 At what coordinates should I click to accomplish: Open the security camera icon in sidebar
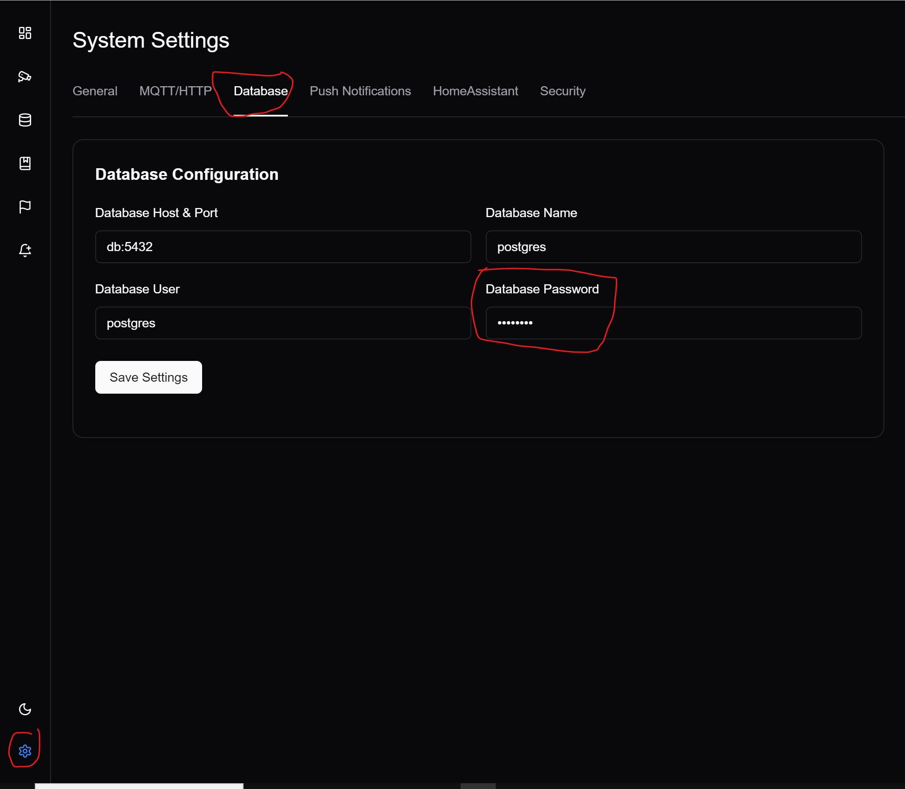25,77
